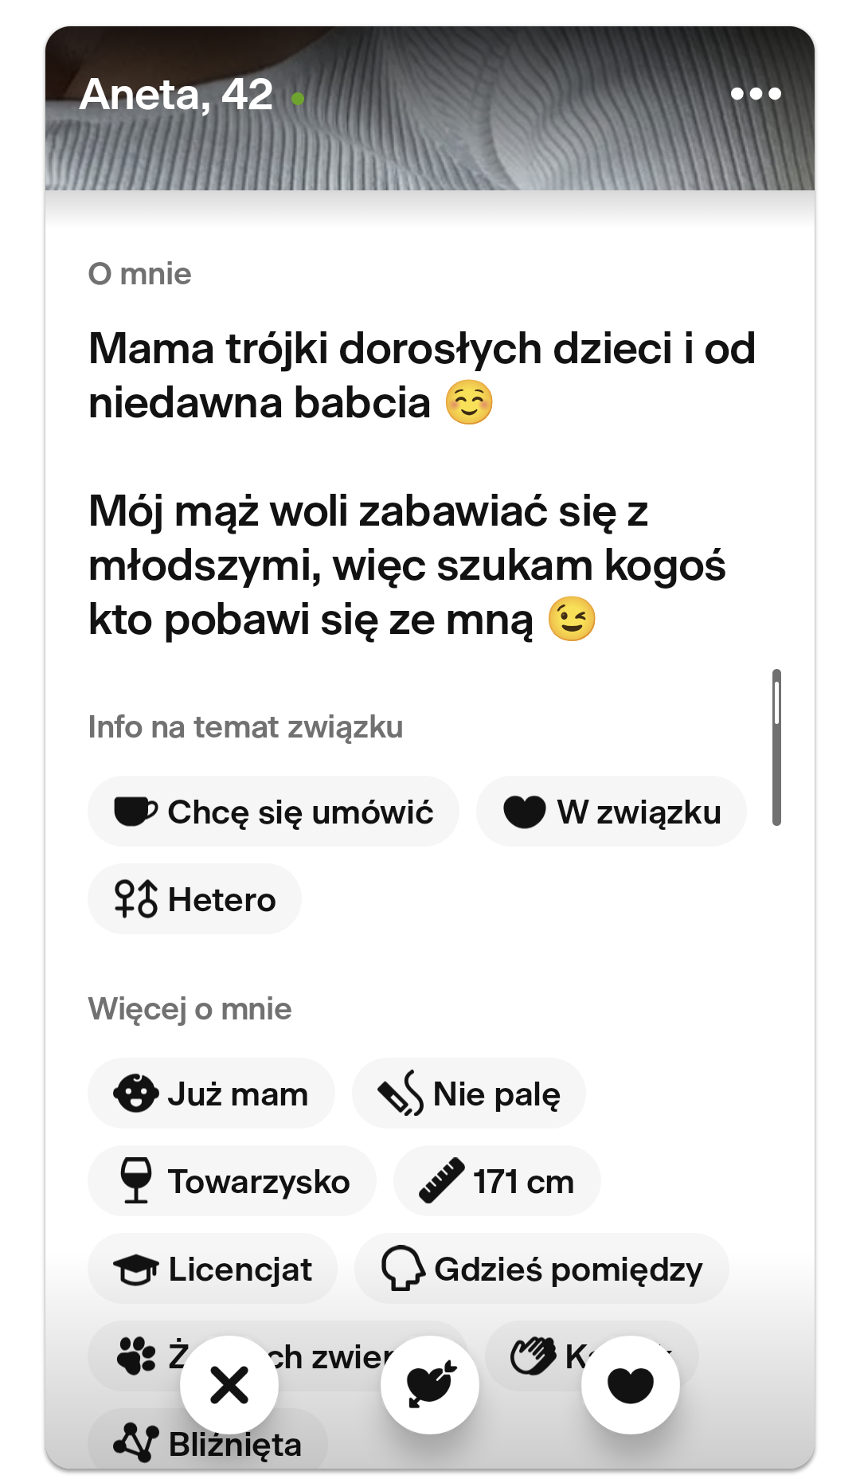Tap the X dislike button

point(229,1384)
